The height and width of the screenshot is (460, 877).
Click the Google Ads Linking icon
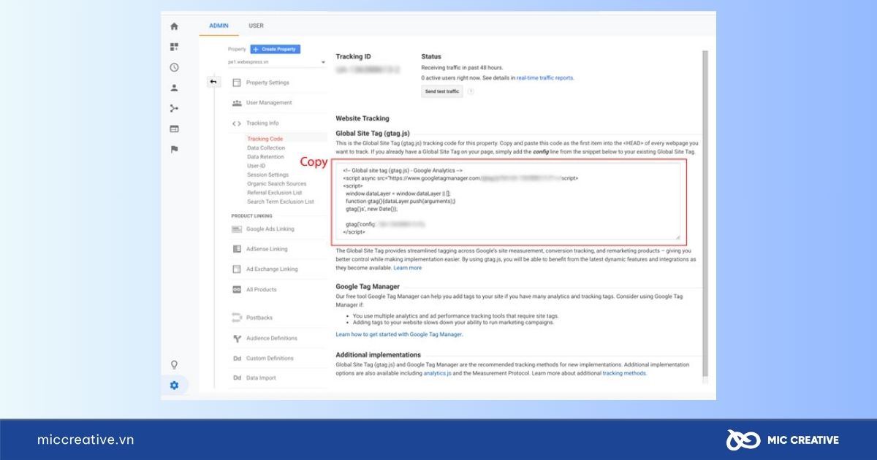[x=237, y=229]
